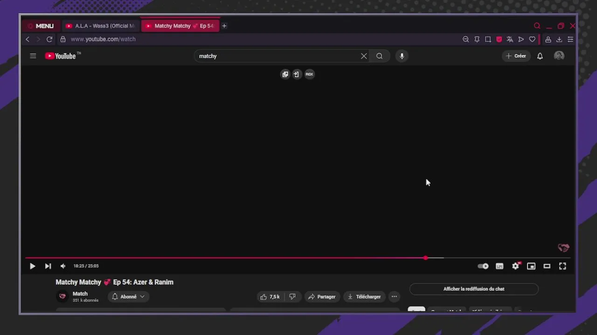The width and height of the screenshot is (597, 335).
Task: Toggle subtitles in the player
Action: click(x=500, y=266)
